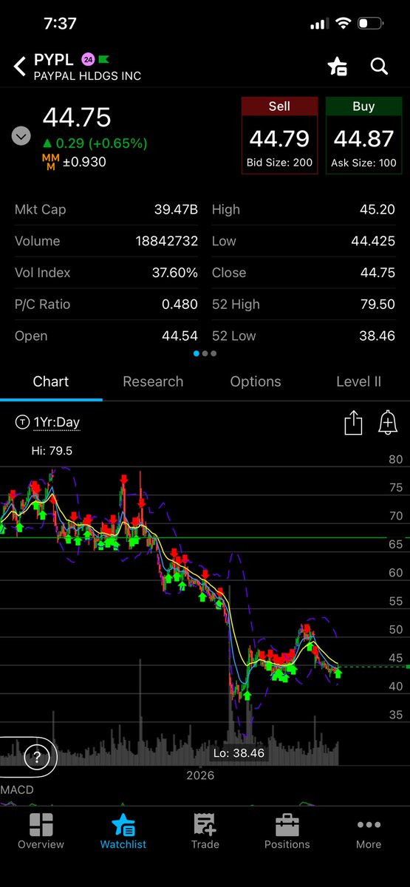The width and height of the screenshot is (410, 887).
Task: Open chart help question mark
Action: 35,757
